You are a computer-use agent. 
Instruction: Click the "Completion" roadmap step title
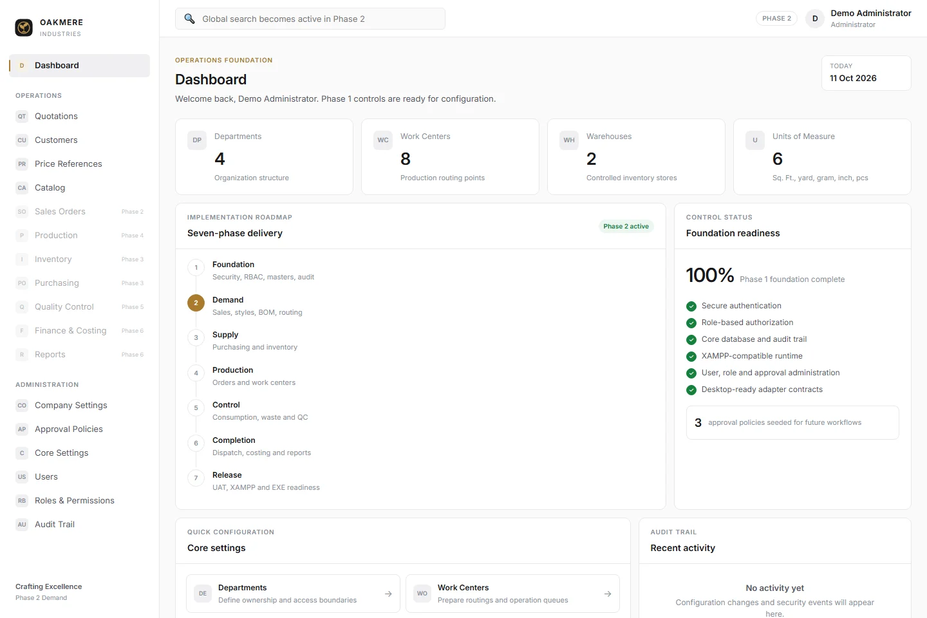[x=234, y=440]
